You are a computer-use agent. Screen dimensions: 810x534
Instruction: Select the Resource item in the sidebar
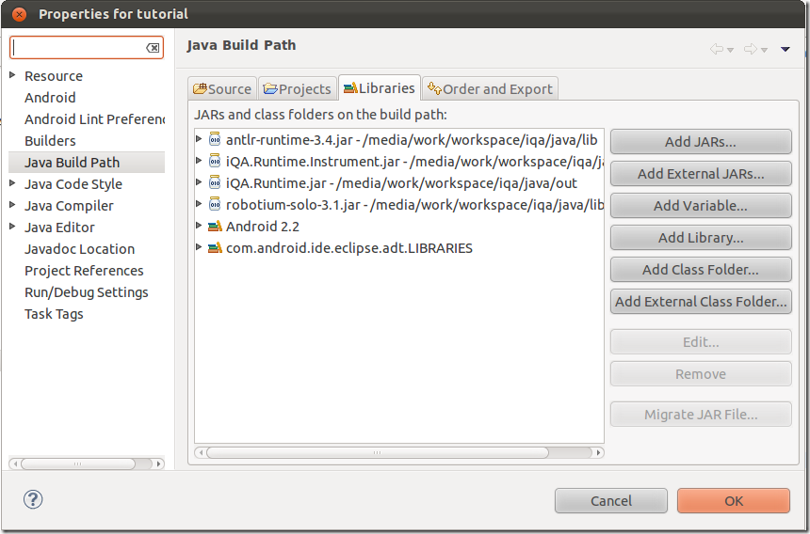[53, 76]
